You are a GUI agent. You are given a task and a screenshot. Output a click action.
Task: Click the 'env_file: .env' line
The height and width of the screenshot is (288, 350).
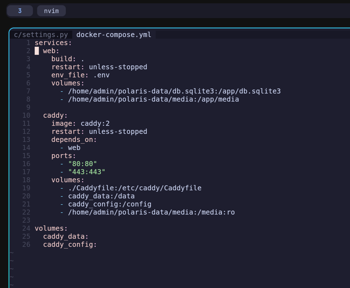[80, 75]
